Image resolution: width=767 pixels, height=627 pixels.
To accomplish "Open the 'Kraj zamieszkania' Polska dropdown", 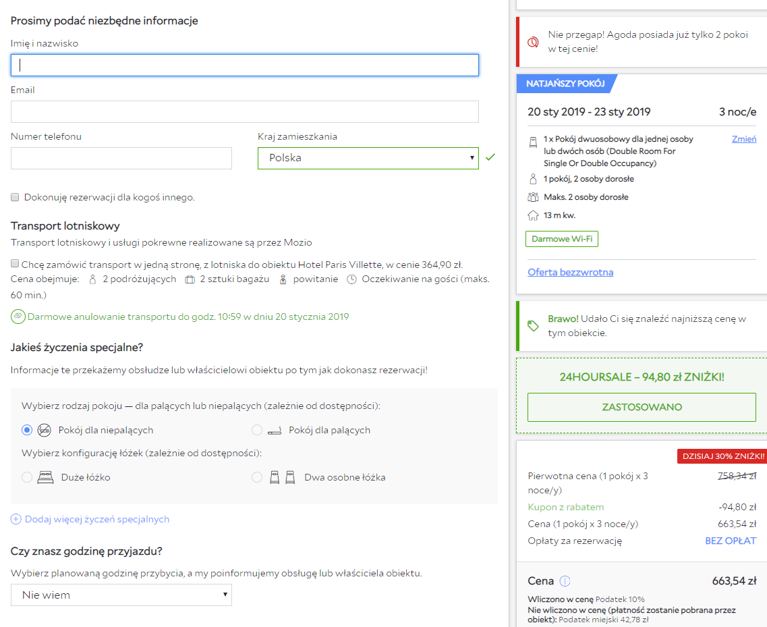I will tap(368, 158).
